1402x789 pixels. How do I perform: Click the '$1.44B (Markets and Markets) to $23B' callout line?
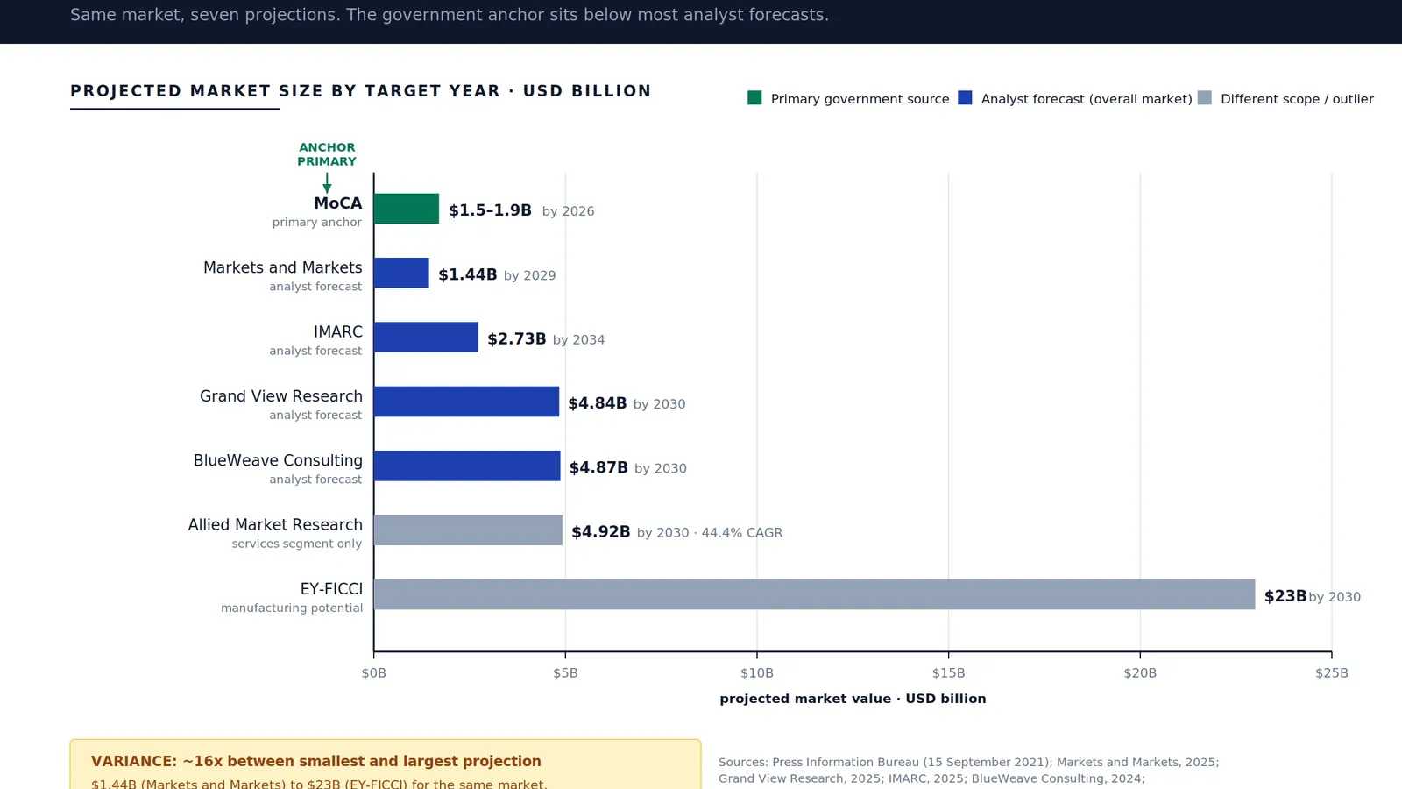tap(319, 784)
